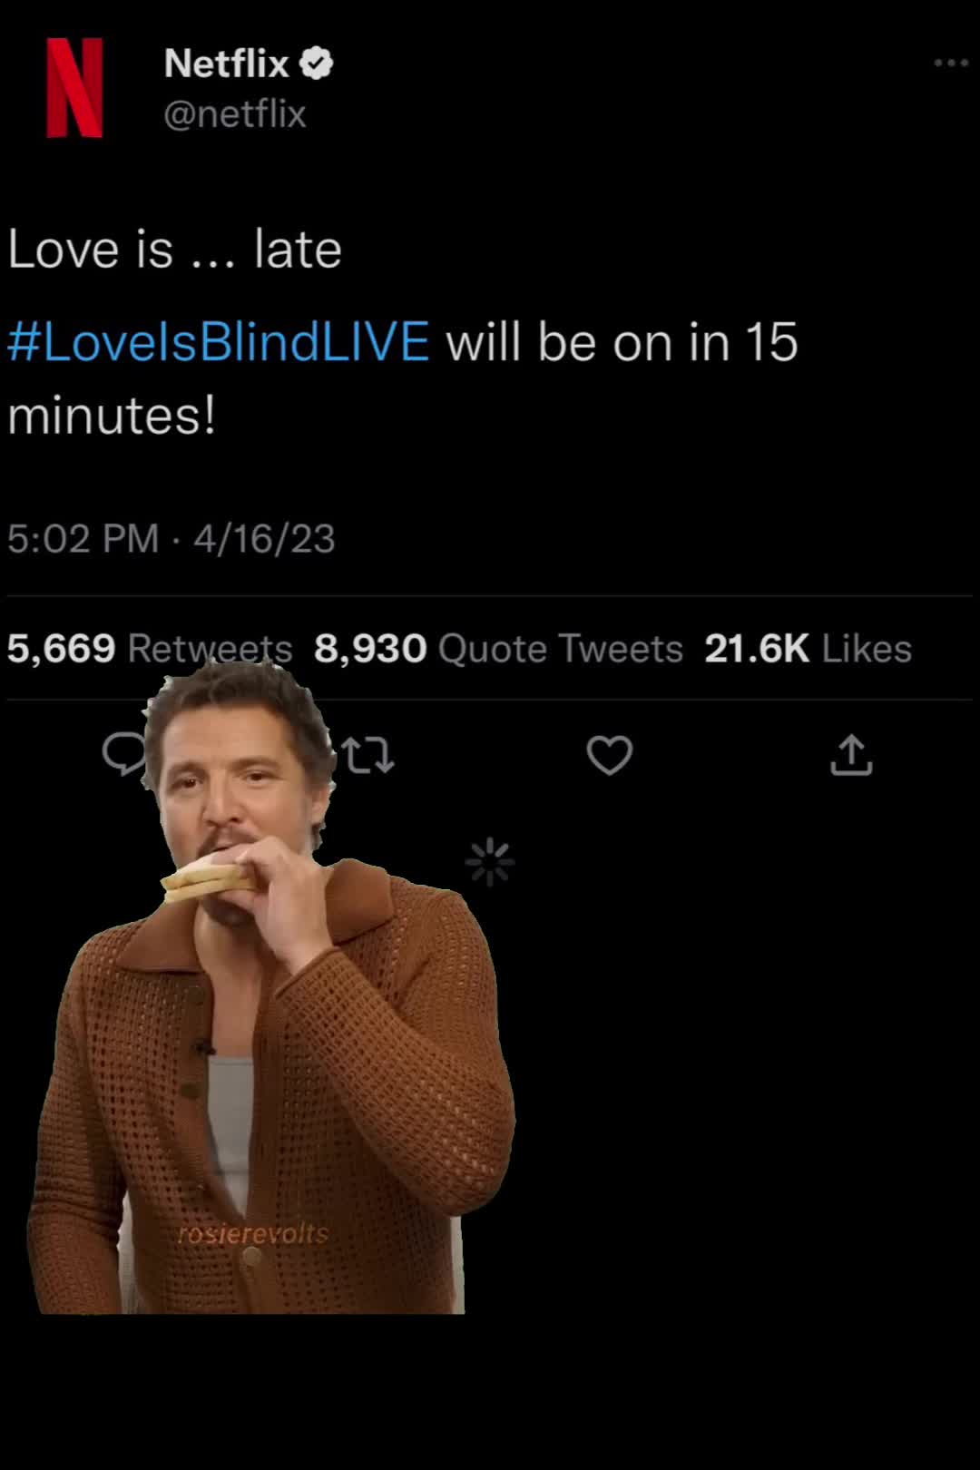This screenshot has height=1470, width=980.
Task: Click the 5:02 PM timestamp
Action: 83,539
